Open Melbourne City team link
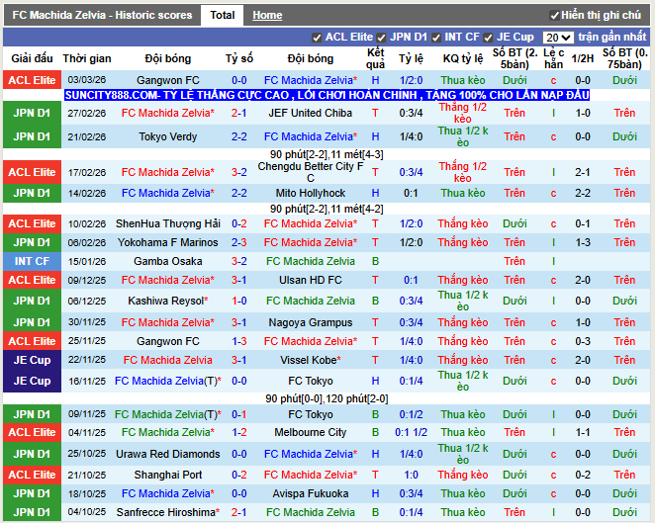This screenshot has height=523, width=655. (x=311, y=432)
